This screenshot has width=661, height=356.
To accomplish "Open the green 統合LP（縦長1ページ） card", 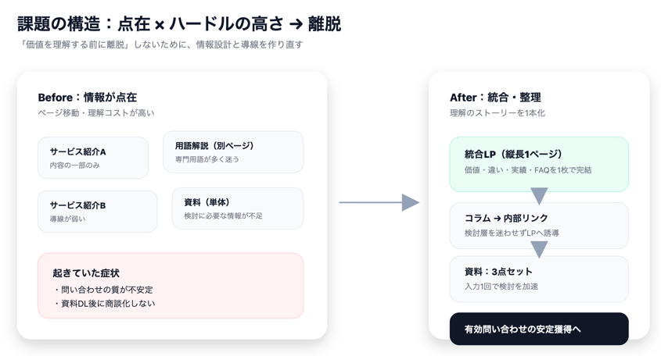I will tap(539, 162).
